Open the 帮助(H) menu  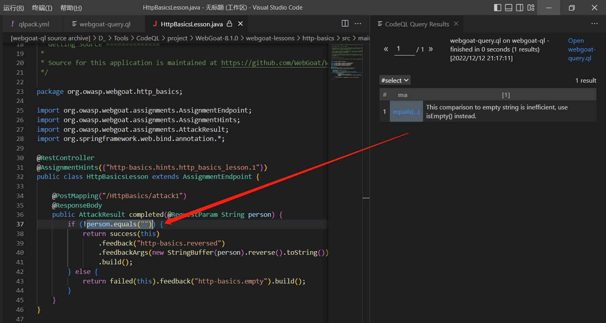tap(71, 8)
